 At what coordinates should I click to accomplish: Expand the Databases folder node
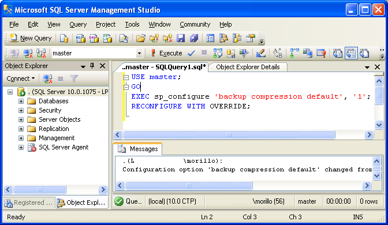(x=21, y=101)
